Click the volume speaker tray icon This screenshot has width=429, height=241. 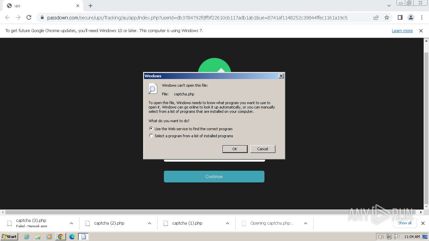click(381, 237)
